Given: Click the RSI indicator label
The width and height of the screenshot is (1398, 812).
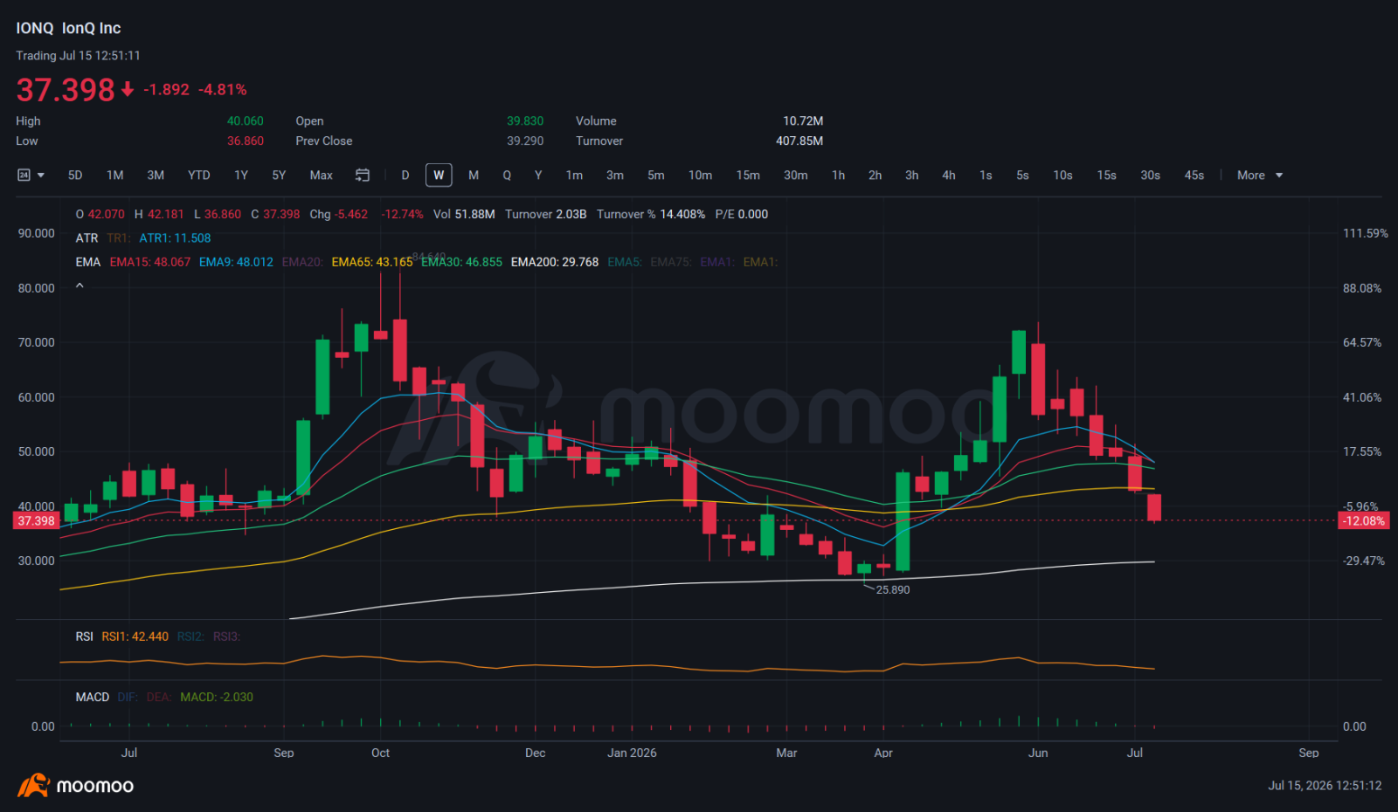Looking at the screenshot, I should click(x=84, y=637).
